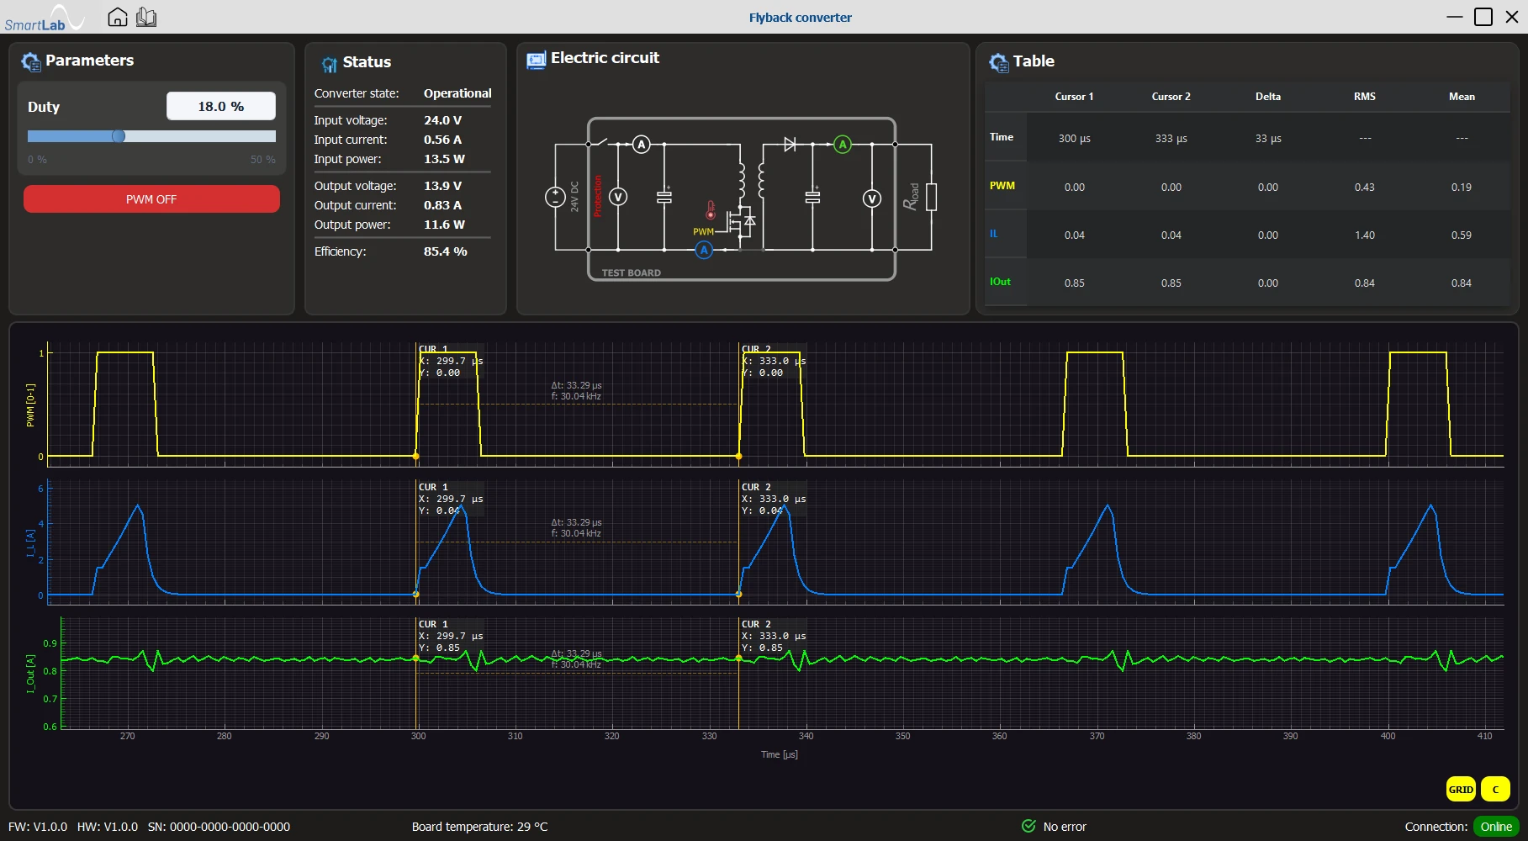Click the MOSFET PWM switch symbol
Image resolution: width=1528 pixels, height=841 pixels.
(x=741, y=222)
